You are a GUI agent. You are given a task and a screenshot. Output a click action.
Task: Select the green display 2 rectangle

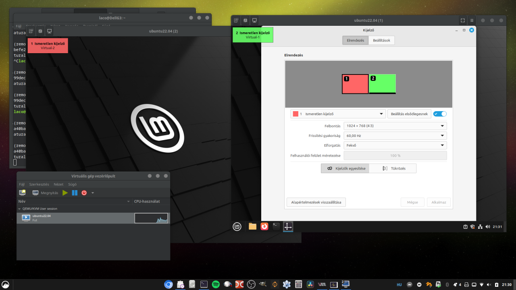[x=383, y=84]
